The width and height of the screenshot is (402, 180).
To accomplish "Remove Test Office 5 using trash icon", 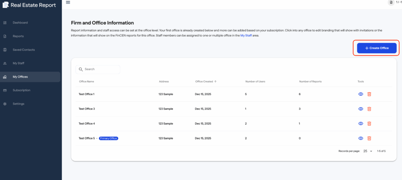I will (x=369, y=138).
